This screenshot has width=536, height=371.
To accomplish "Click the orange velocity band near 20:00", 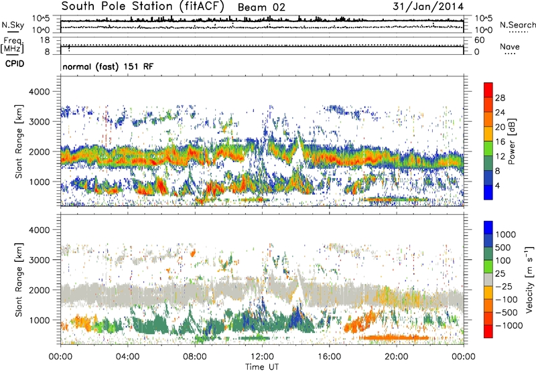I will point(395,338).
